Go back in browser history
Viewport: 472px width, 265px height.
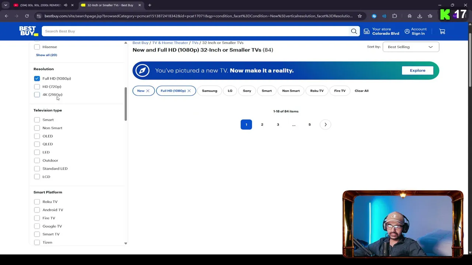click(7, 16)
